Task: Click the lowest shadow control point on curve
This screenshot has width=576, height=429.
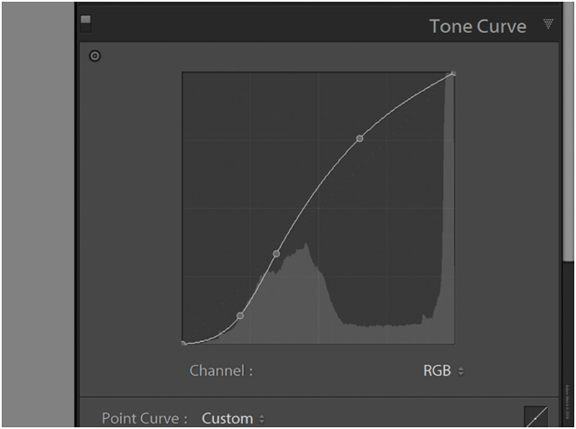Action: pos(240,315)
